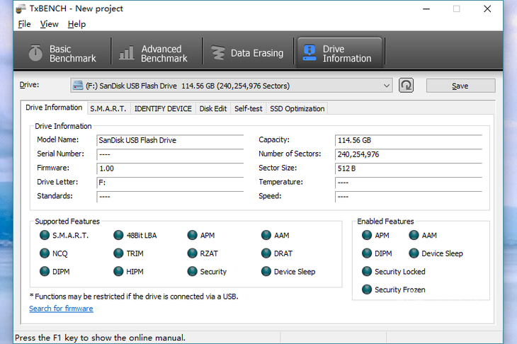Screen dimensions: 517x344
Task: Open the Help menu
Action: click(x=76, y=24)
